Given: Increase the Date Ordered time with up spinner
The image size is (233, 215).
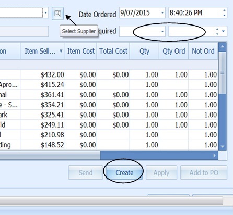Looking at the screenshot, I should [x=224, y=10].
